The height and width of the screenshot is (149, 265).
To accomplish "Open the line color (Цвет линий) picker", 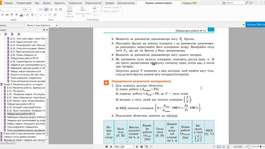I will click(x=70, y=12).
